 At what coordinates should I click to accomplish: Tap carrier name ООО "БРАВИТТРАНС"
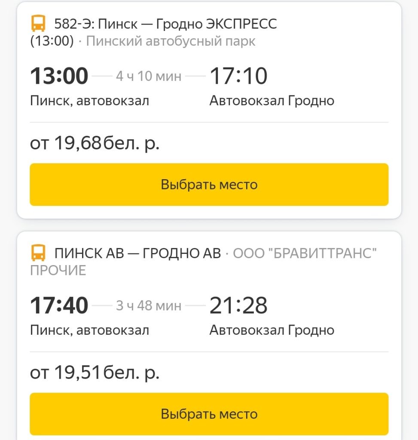click(305, 254)
